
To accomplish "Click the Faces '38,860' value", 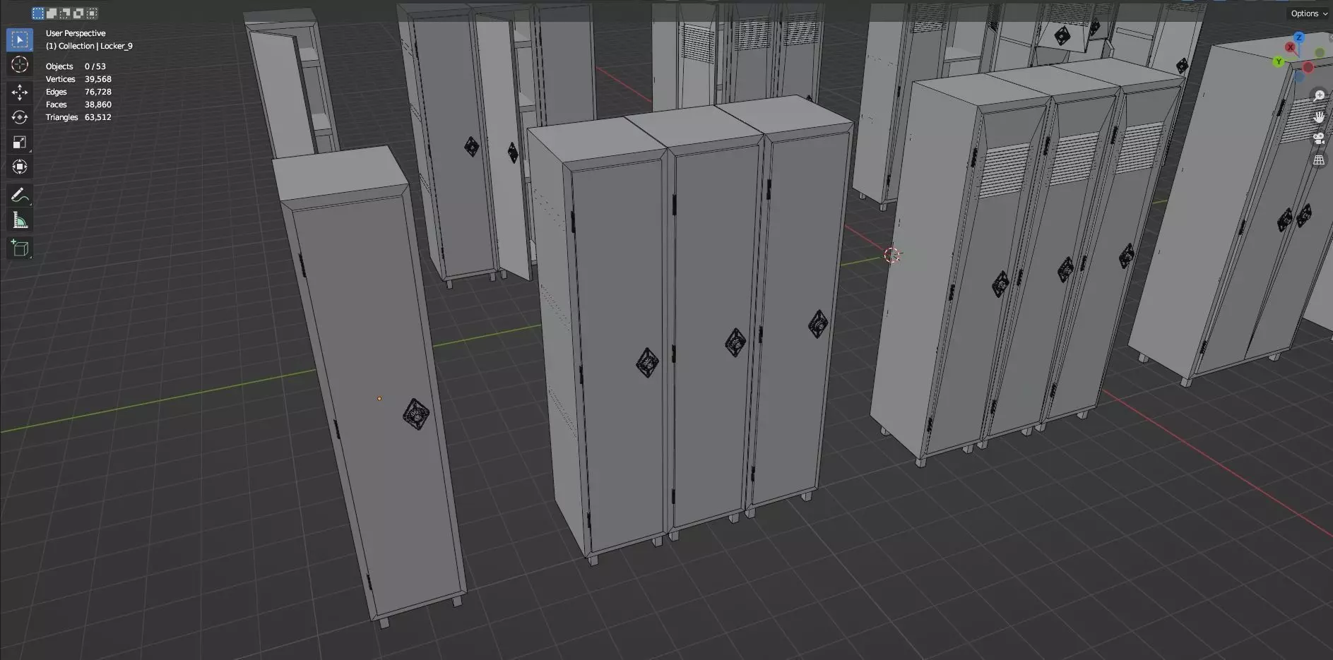I will [x=98, y=104].
